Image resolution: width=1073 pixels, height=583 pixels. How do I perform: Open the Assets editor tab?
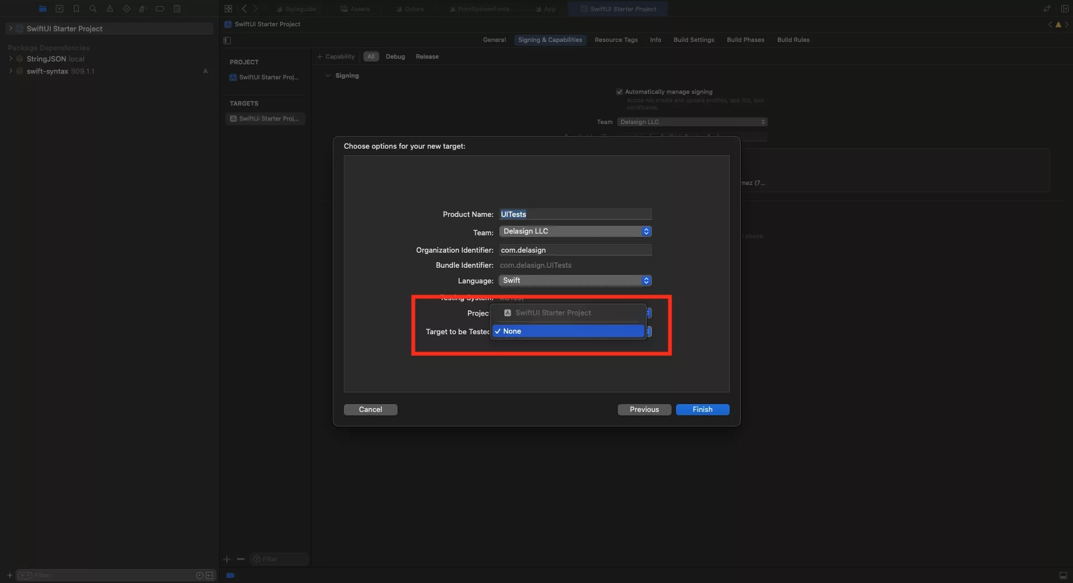point(356,9)
